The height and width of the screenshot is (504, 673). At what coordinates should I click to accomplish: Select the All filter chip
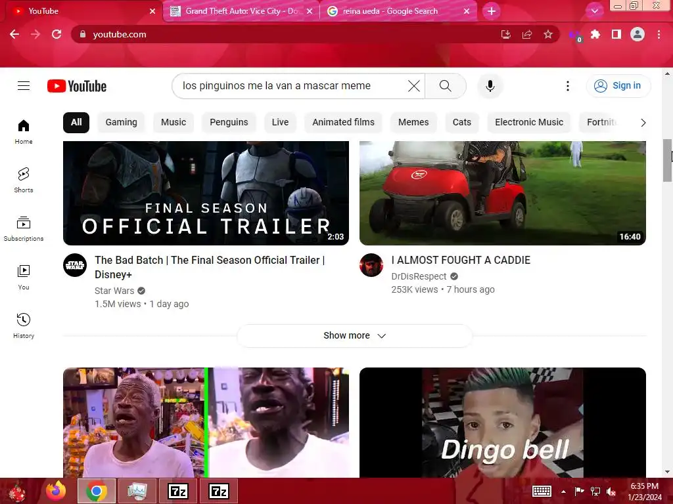coord(76,122)
